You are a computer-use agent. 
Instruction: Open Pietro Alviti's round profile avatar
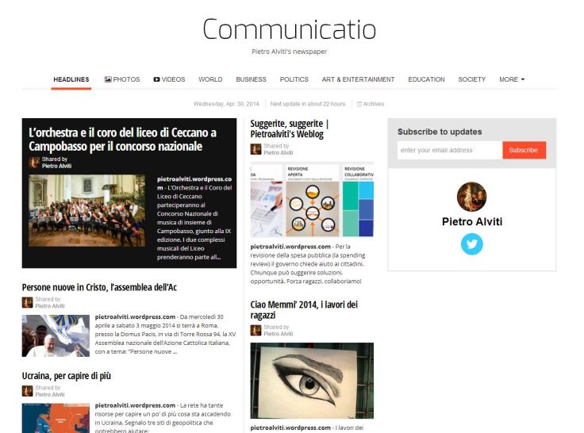pyautogui.click(x=471, y=197)
